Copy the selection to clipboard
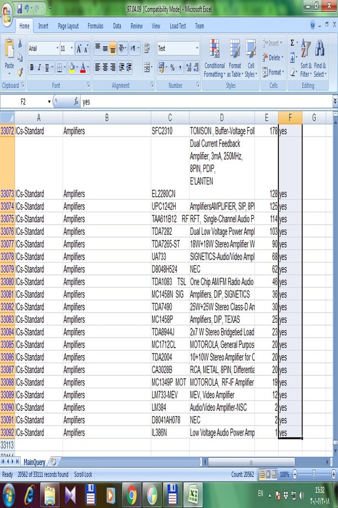338x508 pixels. 20,58
